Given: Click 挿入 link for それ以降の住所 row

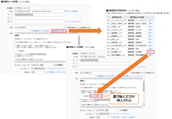Looking at the screenshot, I should point(151,46).
